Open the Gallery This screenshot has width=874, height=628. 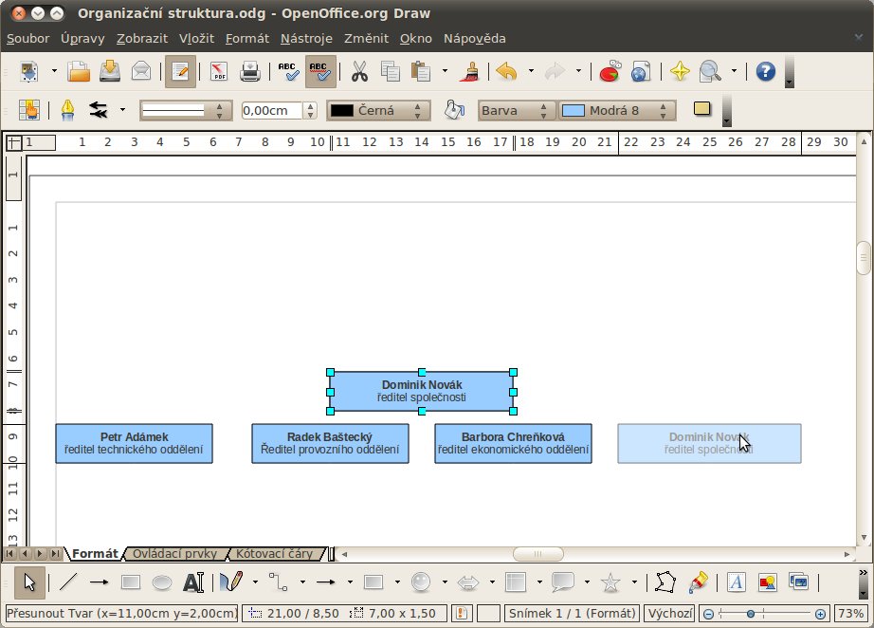click(799, 582)
